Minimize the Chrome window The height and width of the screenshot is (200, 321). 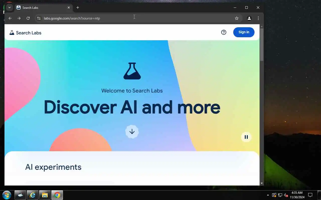click(235, 7)
